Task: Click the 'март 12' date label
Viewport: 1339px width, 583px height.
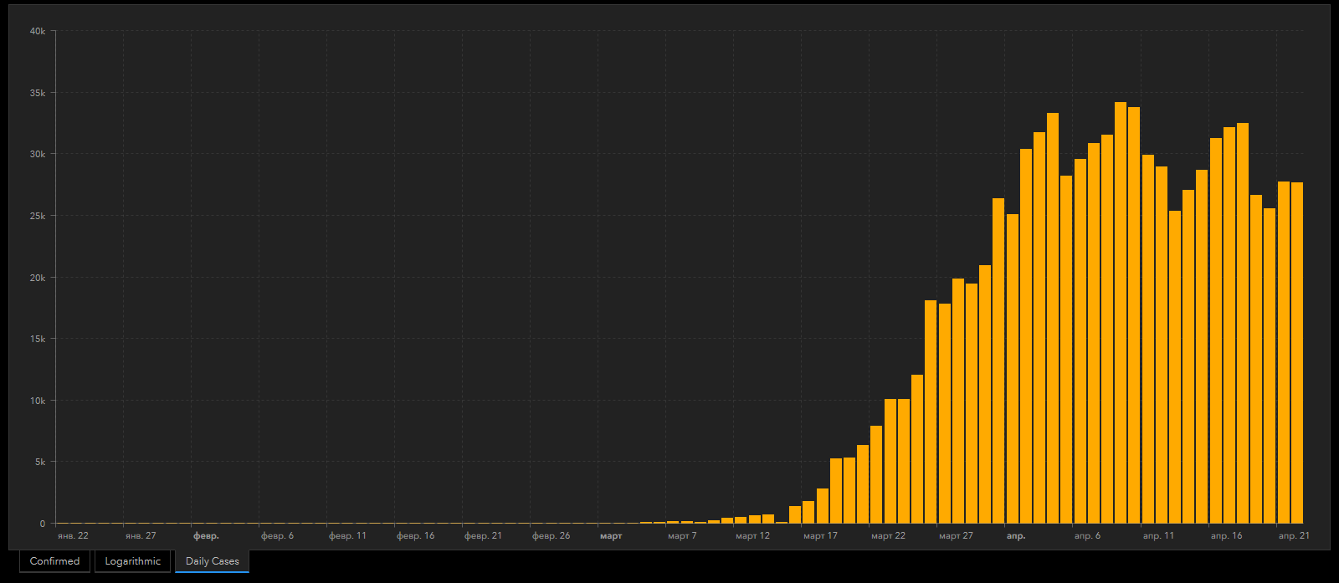Action: [x=753, y=535]
